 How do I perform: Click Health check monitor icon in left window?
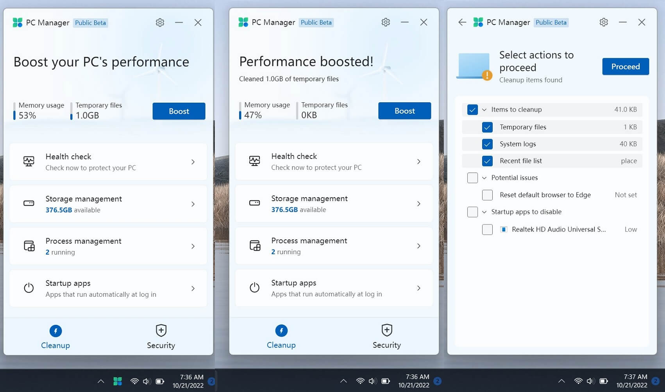(x=29, y=162)
